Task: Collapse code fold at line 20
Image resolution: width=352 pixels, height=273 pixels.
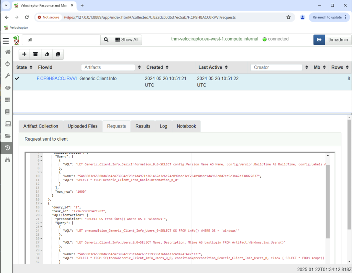Action: (x=41, y=215)
